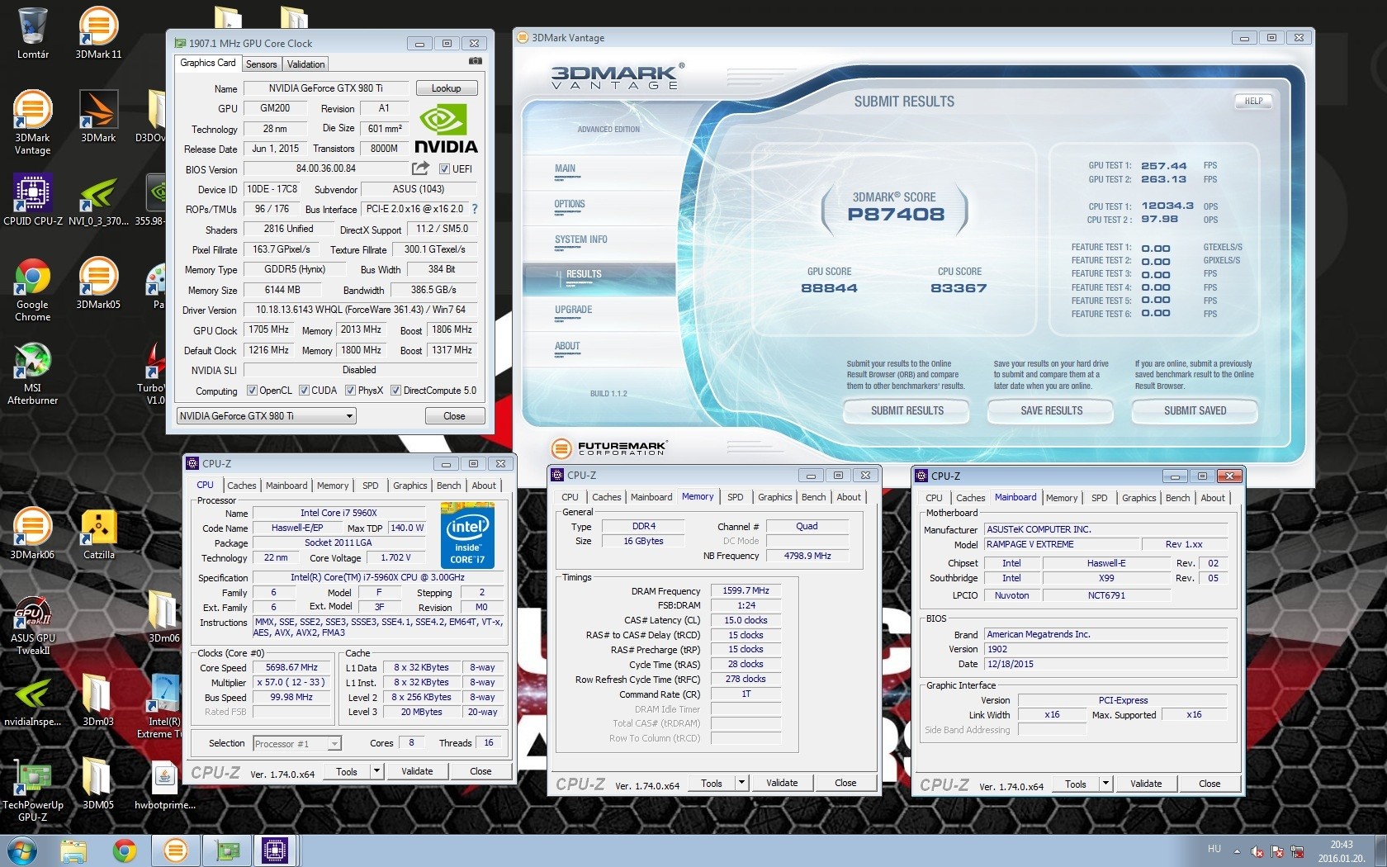Click the BIOS export share icon in GPU-Z
This screenshot has height=867, width=1387.
[421, 168]
